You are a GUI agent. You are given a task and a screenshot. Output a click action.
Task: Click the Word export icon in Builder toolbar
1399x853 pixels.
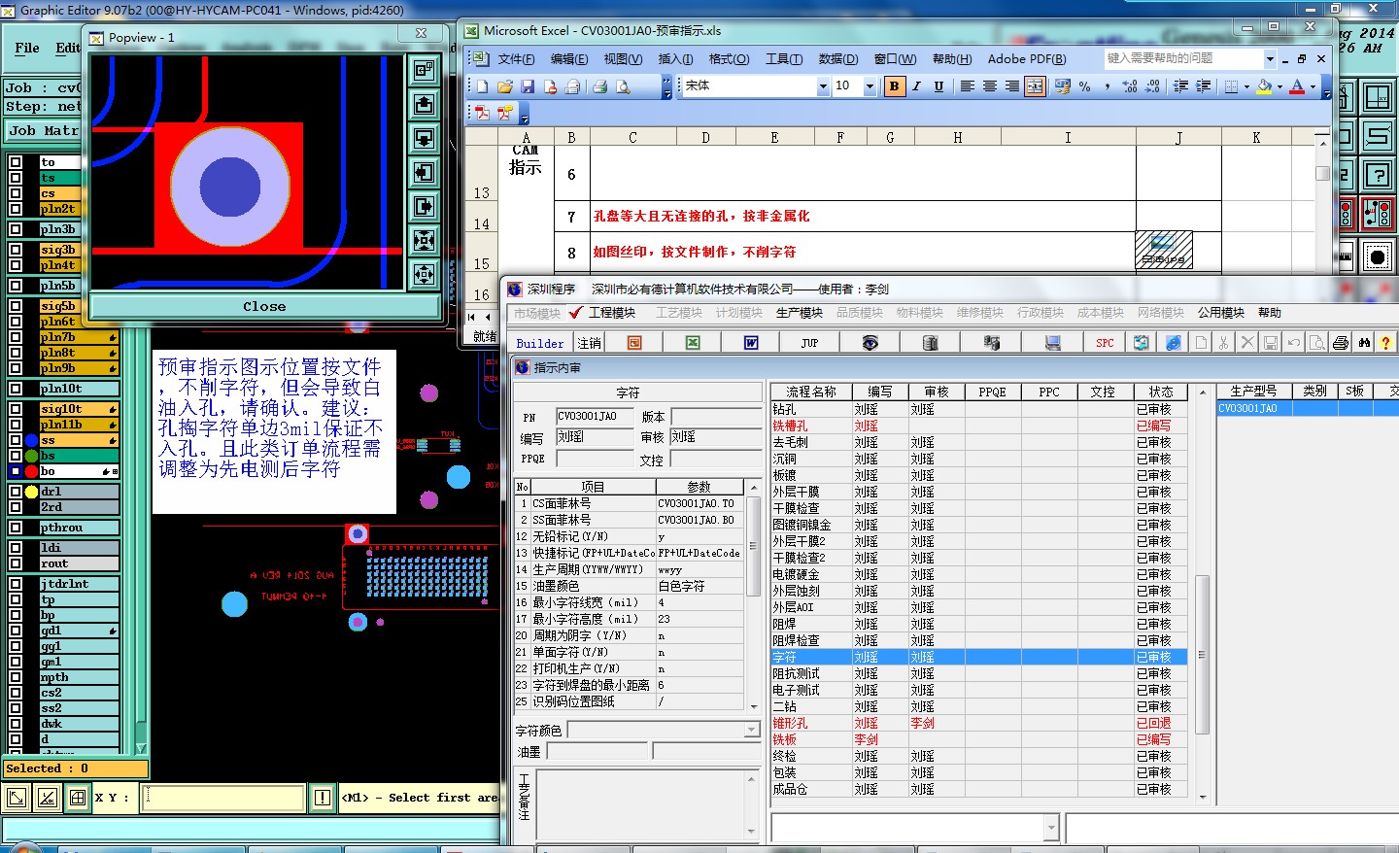tap(751, 343)
